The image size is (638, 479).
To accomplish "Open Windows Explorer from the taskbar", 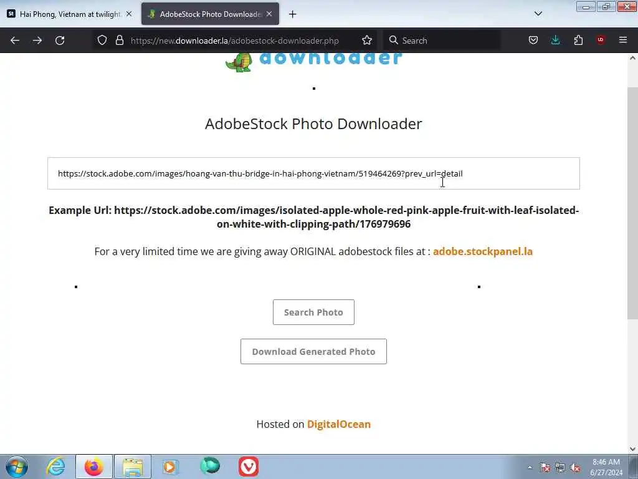I will (133, 467).
